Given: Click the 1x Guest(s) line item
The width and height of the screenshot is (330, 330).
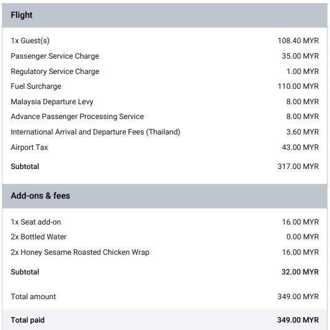Looking at the screenshot, I should pyautogui.click(x=30, y=41).
